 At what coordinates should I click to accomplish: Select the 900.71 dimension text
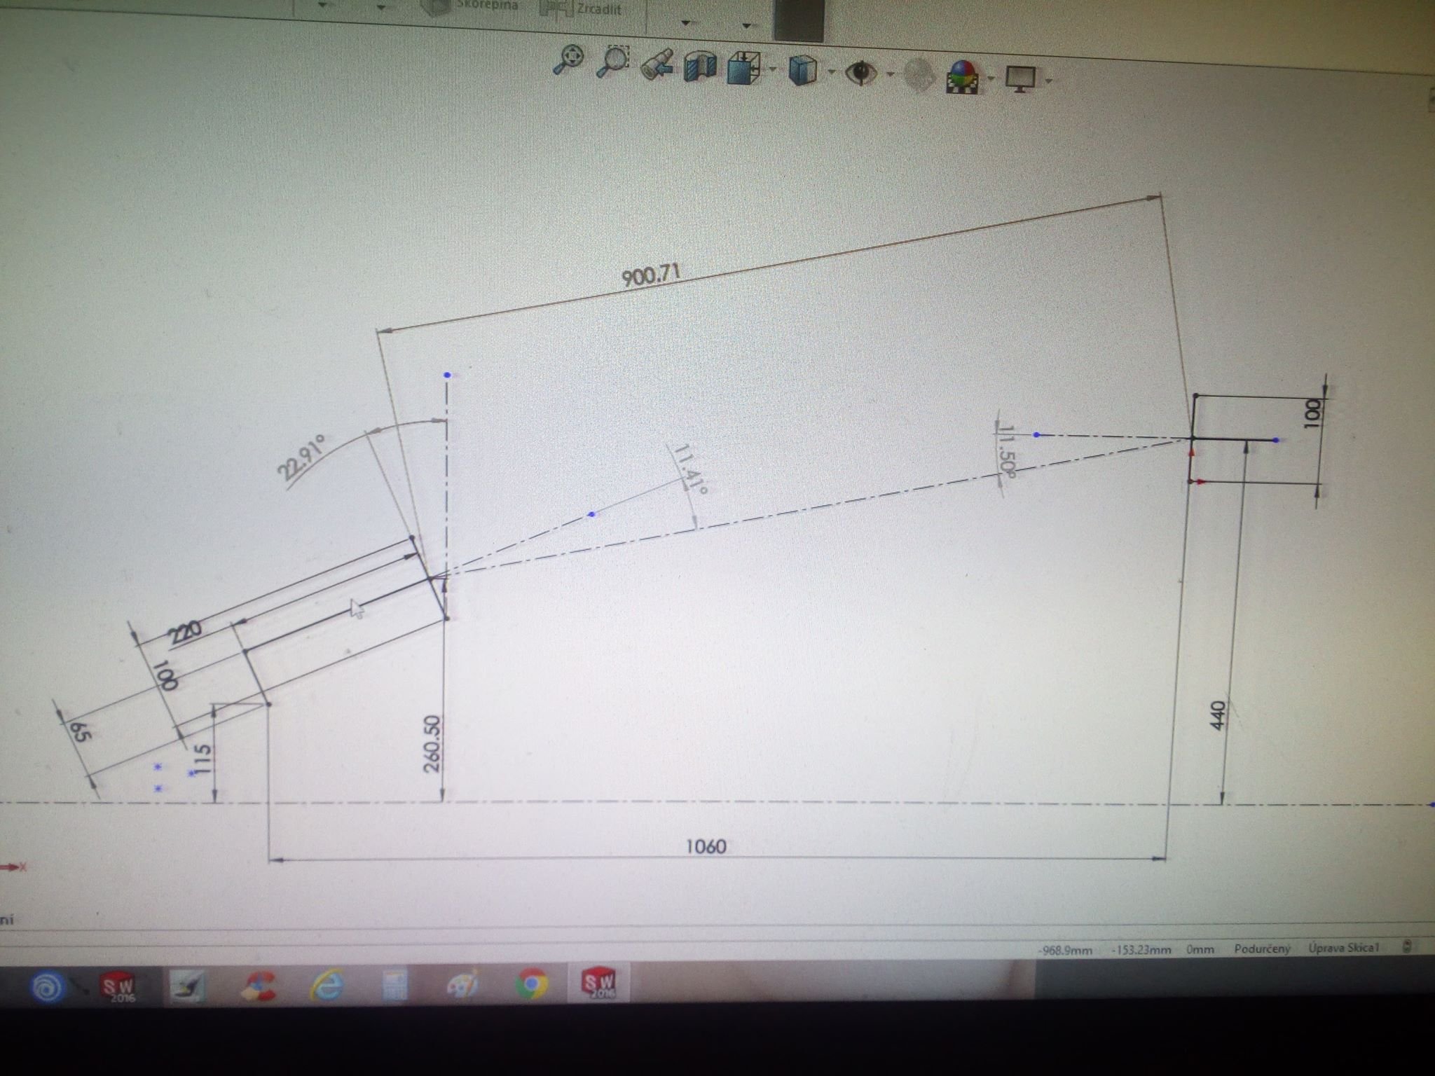click(652, 274)
